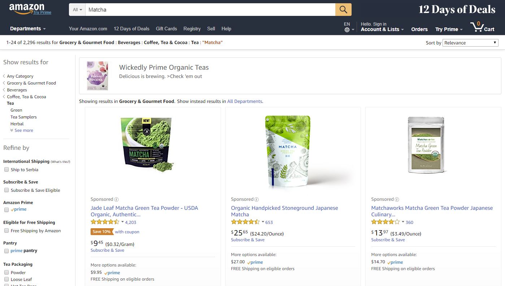Open the Sort by Relevance dropdown
This screenshot has width=505, height=286.
[x=470, y=43]
